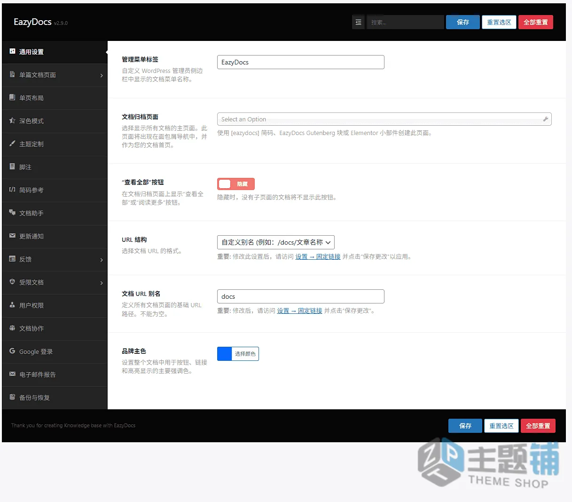Open the 备份与恢复 section
Screen dimensions: 572x502
point(55,398)
